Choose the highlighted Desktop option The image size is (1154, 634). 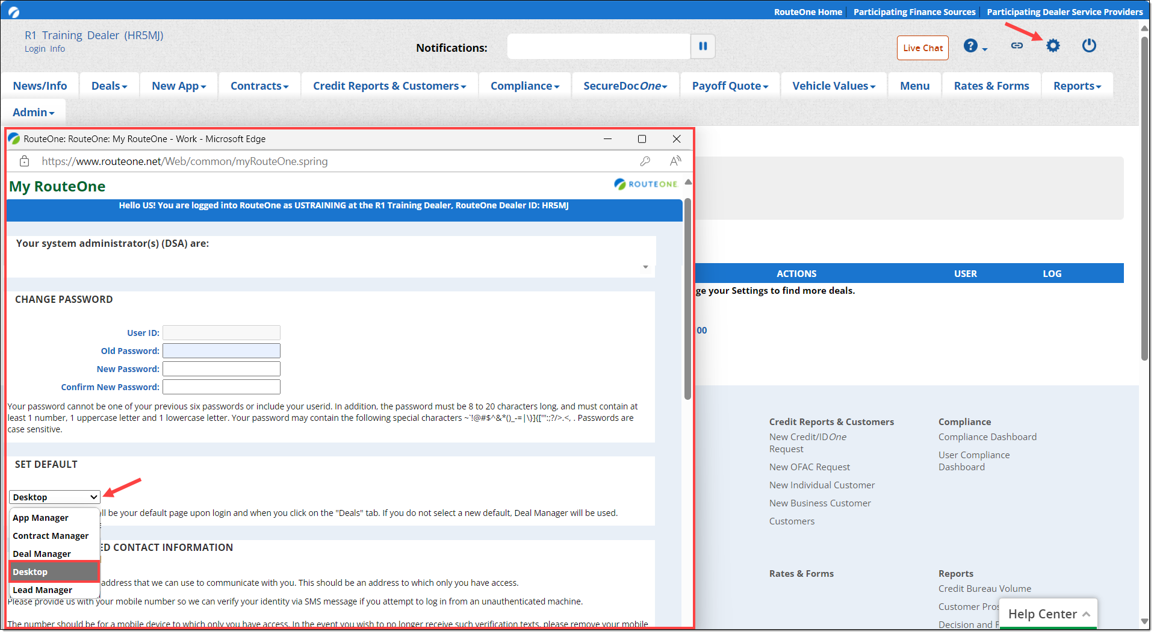coord(54,572)
